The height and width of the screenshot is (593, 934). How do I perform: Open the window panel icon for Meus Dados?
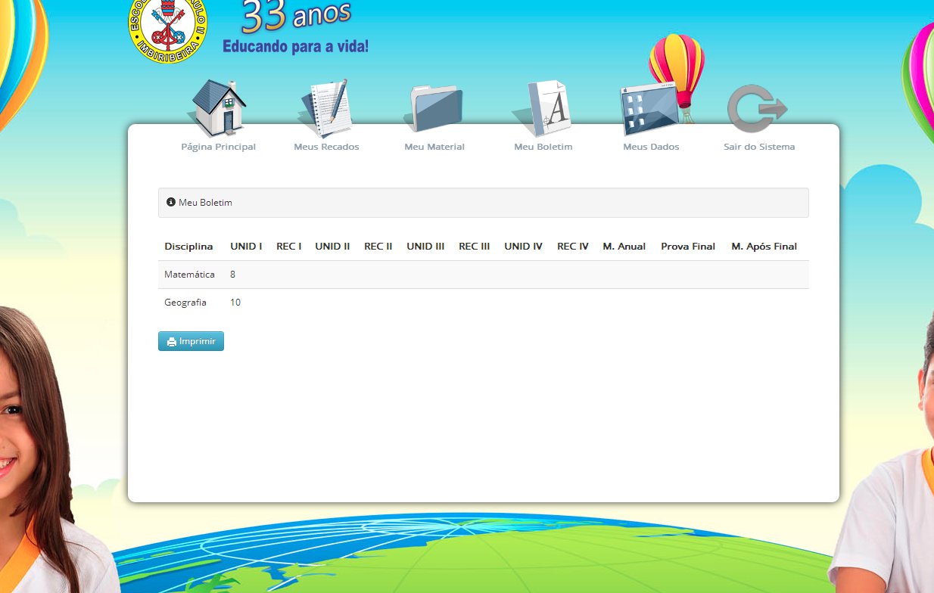651,110
